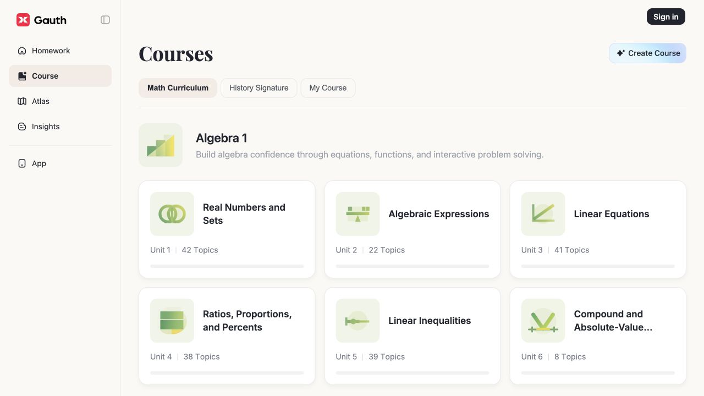Screen dimensions: 704x396
Task: Click the Unit 1 progress bar
Action: [227, 266]
